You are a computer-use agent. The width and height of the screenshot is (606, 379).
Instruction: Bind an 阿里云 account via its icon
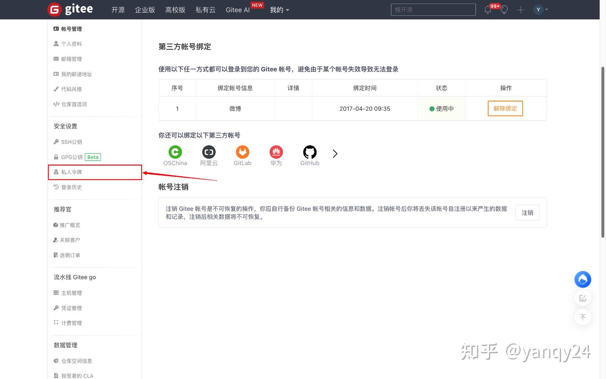coord(209,152)
